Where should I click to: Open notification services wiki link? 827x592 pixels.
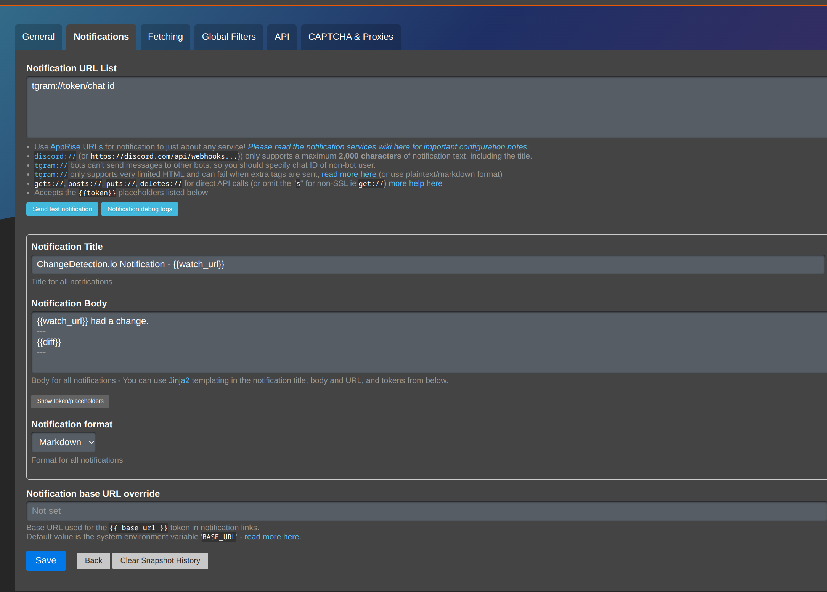pyautogui.click(x=387, y=147)
